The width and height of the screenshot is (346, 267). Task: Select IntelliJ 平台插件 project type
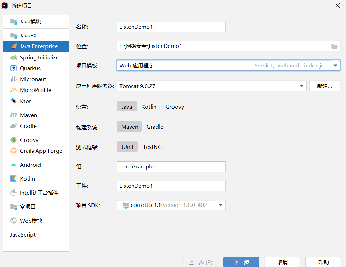(36, 193)
